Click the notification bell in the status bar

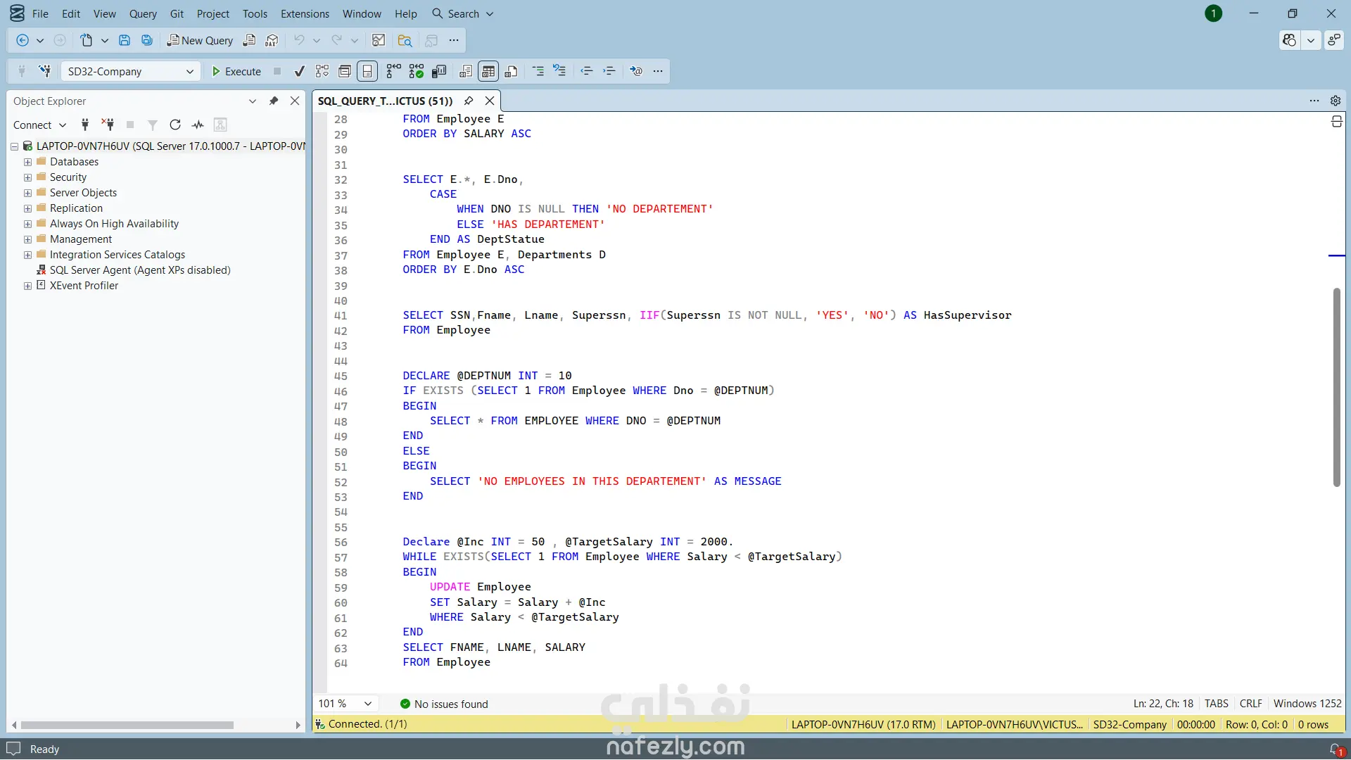[x=1336, y=749]
